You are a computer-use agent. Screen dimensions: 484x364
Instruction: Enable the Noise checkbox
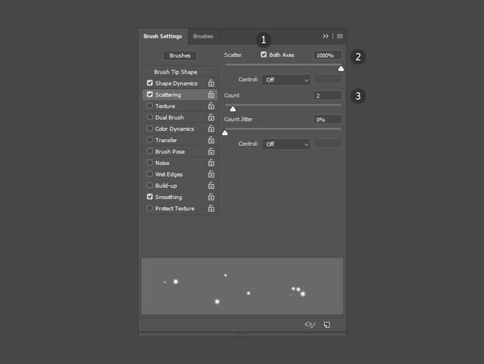pyautogui.click(x=150, y=163)
